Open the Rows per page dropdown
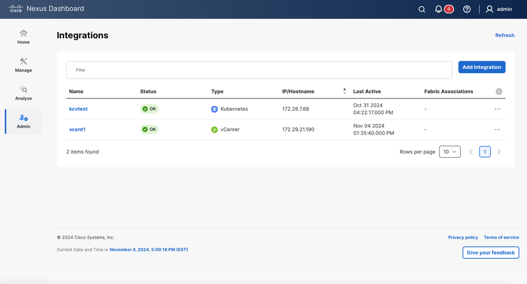527x284 pixels. point(450,152)
